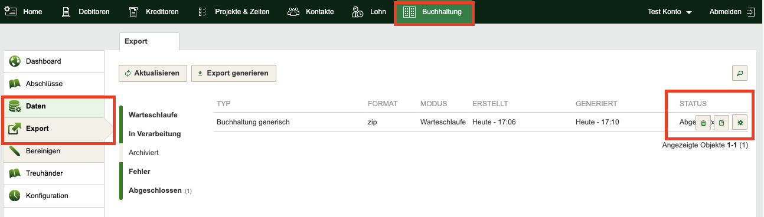Open the Dashboard sidebar entry

coord(54,61)
